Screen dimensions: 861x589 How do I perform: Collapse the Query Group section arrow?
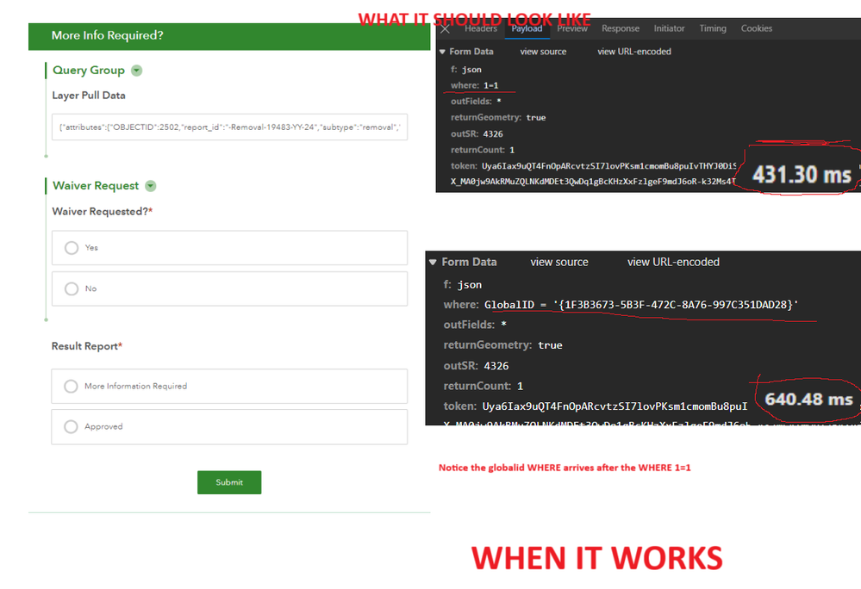click(137, 71)
